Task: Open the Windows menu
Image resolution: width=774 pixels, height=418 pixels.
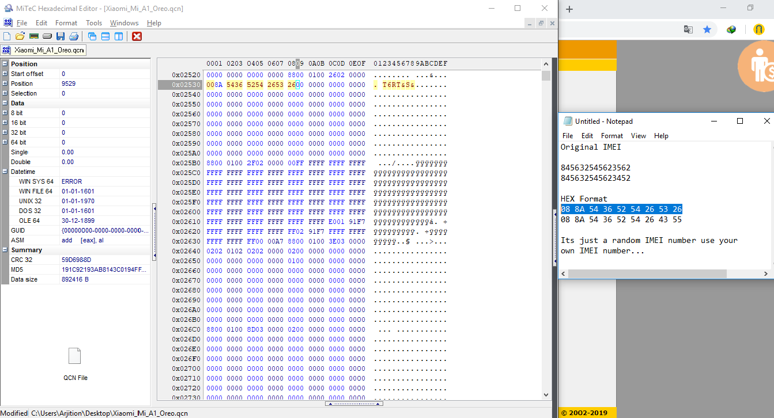Action: [x=124, y=23]
